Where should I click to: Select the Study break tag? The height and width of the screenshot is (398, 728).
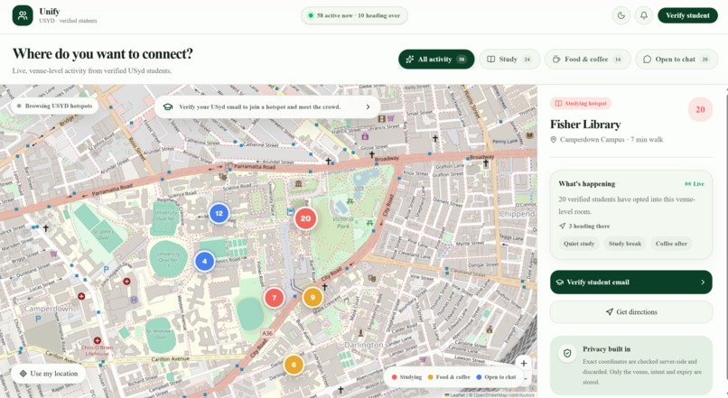(625, 244)
